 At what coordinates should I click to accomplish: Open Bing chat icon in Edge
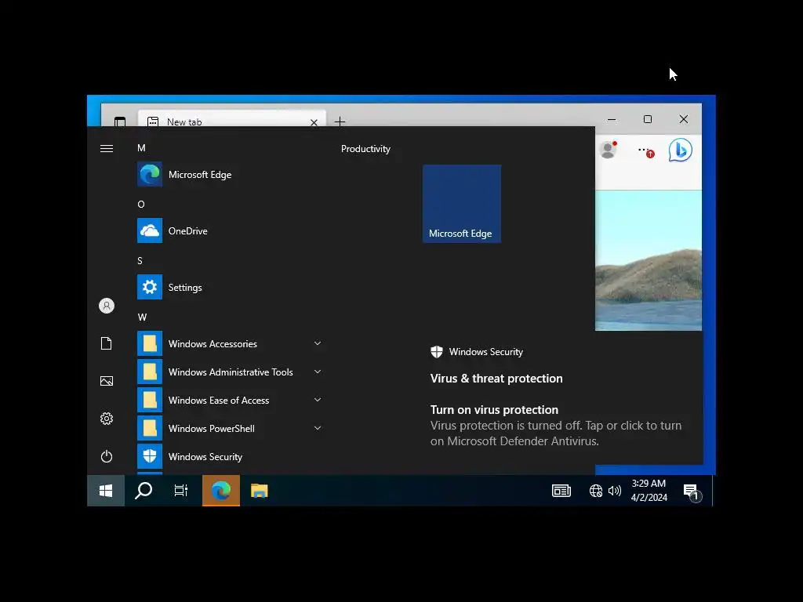[x=681, y=150]
